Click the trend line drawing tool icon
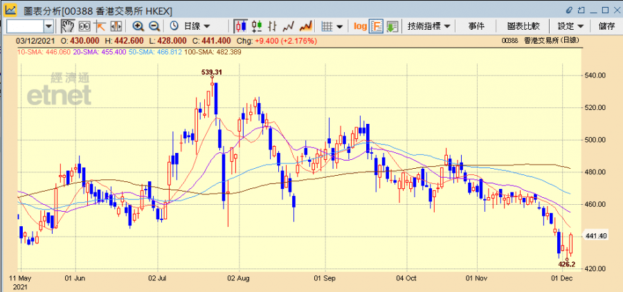This screenshot has width=623, height=292. (100, 26)
